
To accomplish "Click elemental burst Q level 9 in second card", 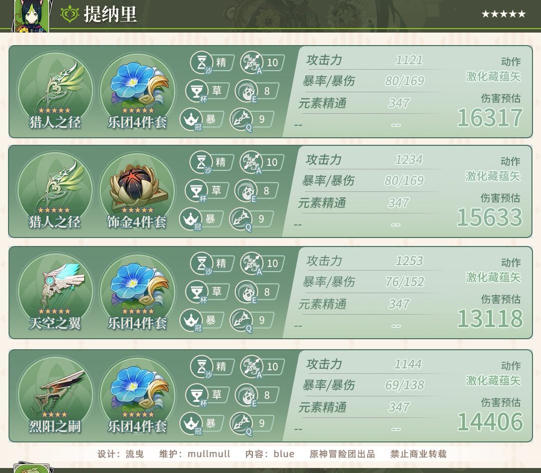I will point(251,219).
